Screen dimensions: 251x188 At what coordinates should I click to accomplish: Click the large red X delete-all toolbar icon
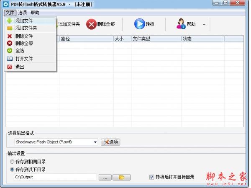point(91,24)
